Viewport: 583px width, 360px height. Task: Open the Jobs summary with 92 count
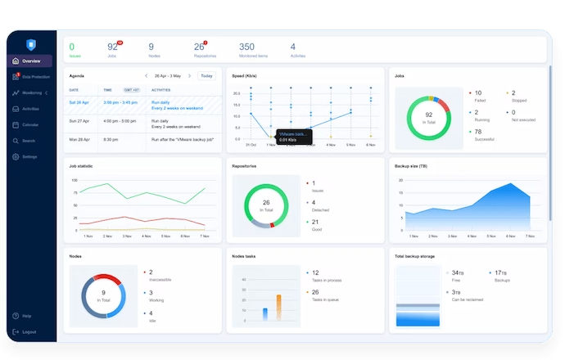coord(113,49)
